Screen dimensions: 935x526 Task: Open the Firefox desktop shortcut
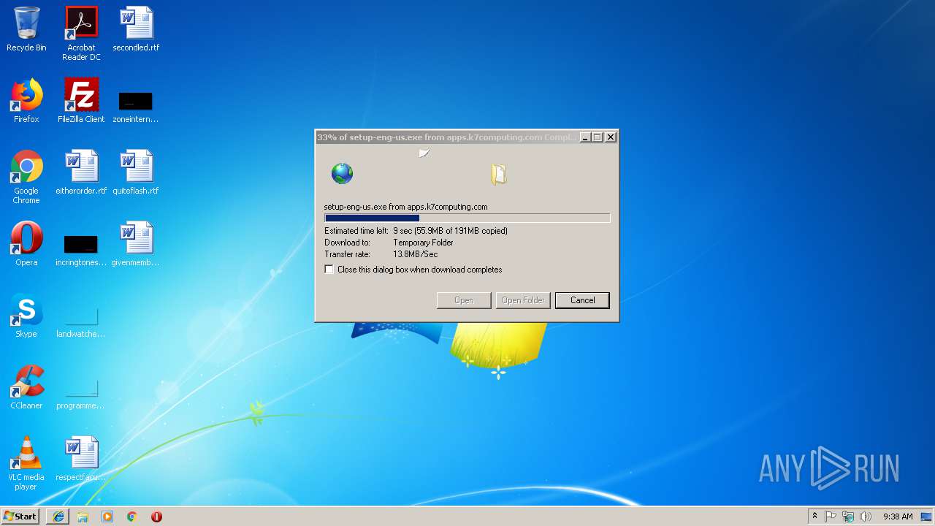[x=26, y=101]
